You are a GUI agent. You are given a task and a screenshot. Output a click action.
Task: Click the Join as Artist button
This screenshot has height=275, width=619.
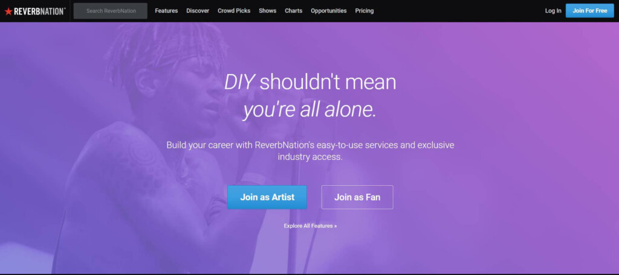(267, 197)
